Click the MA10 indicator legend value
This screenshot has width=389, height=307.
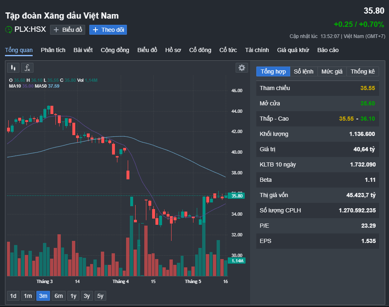click(28, 86)
